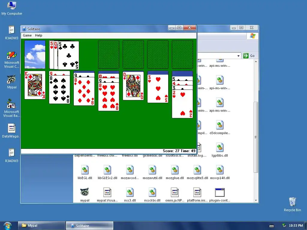Select omni.ja.NP... file icon

pyautogui.click(x=175, y=195)
